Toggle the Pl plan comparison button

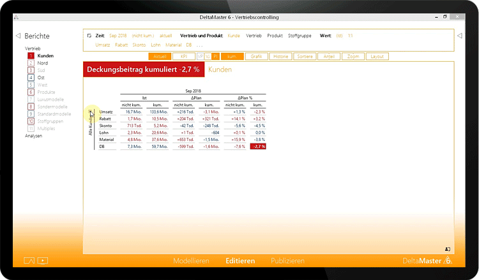coord(215,56)
